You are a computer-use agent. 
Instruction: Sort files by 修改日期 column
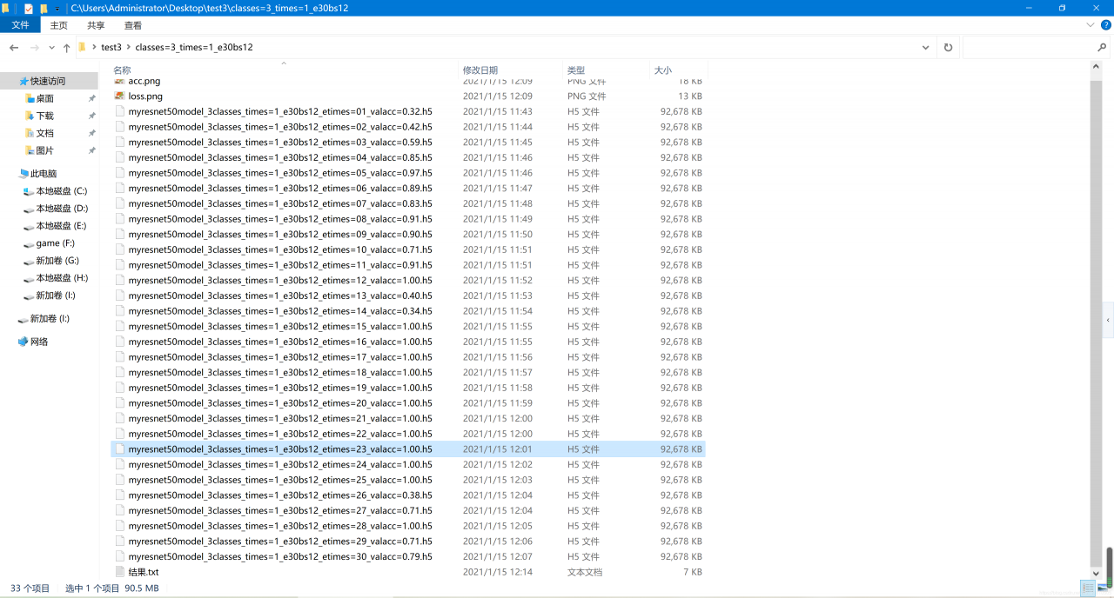(480, 70)
